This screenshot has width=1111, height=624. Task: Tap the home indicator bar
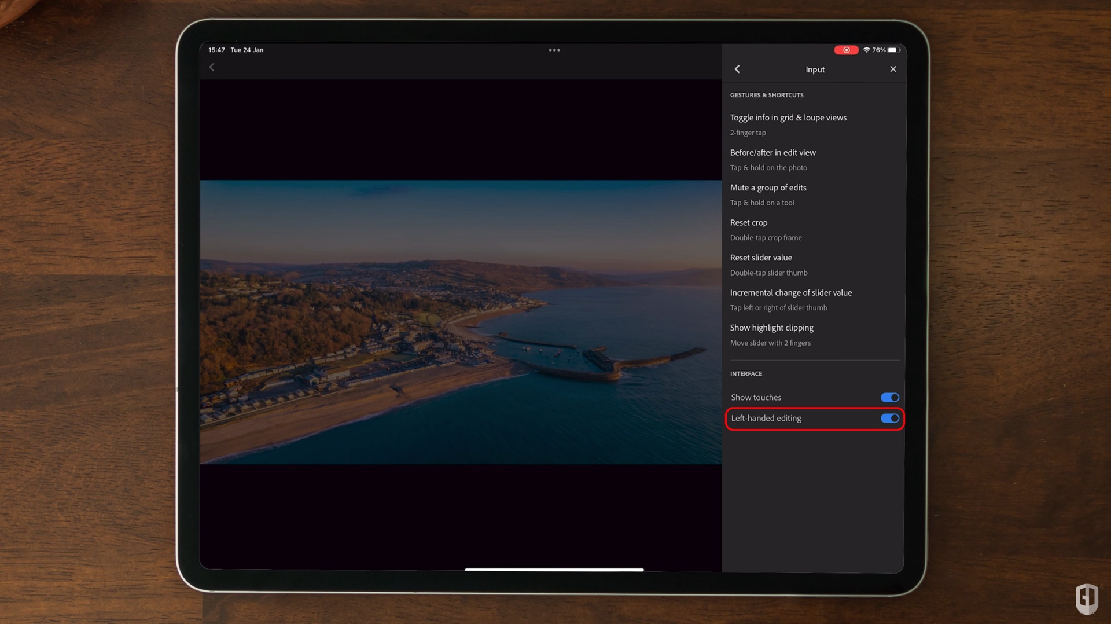554,570
